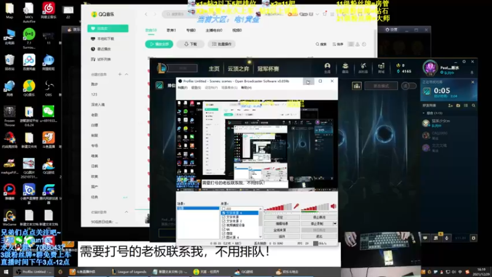Open ranked stats icon beside change-mode button
This screenshot has width=492, height=277.
coord(357,86)
